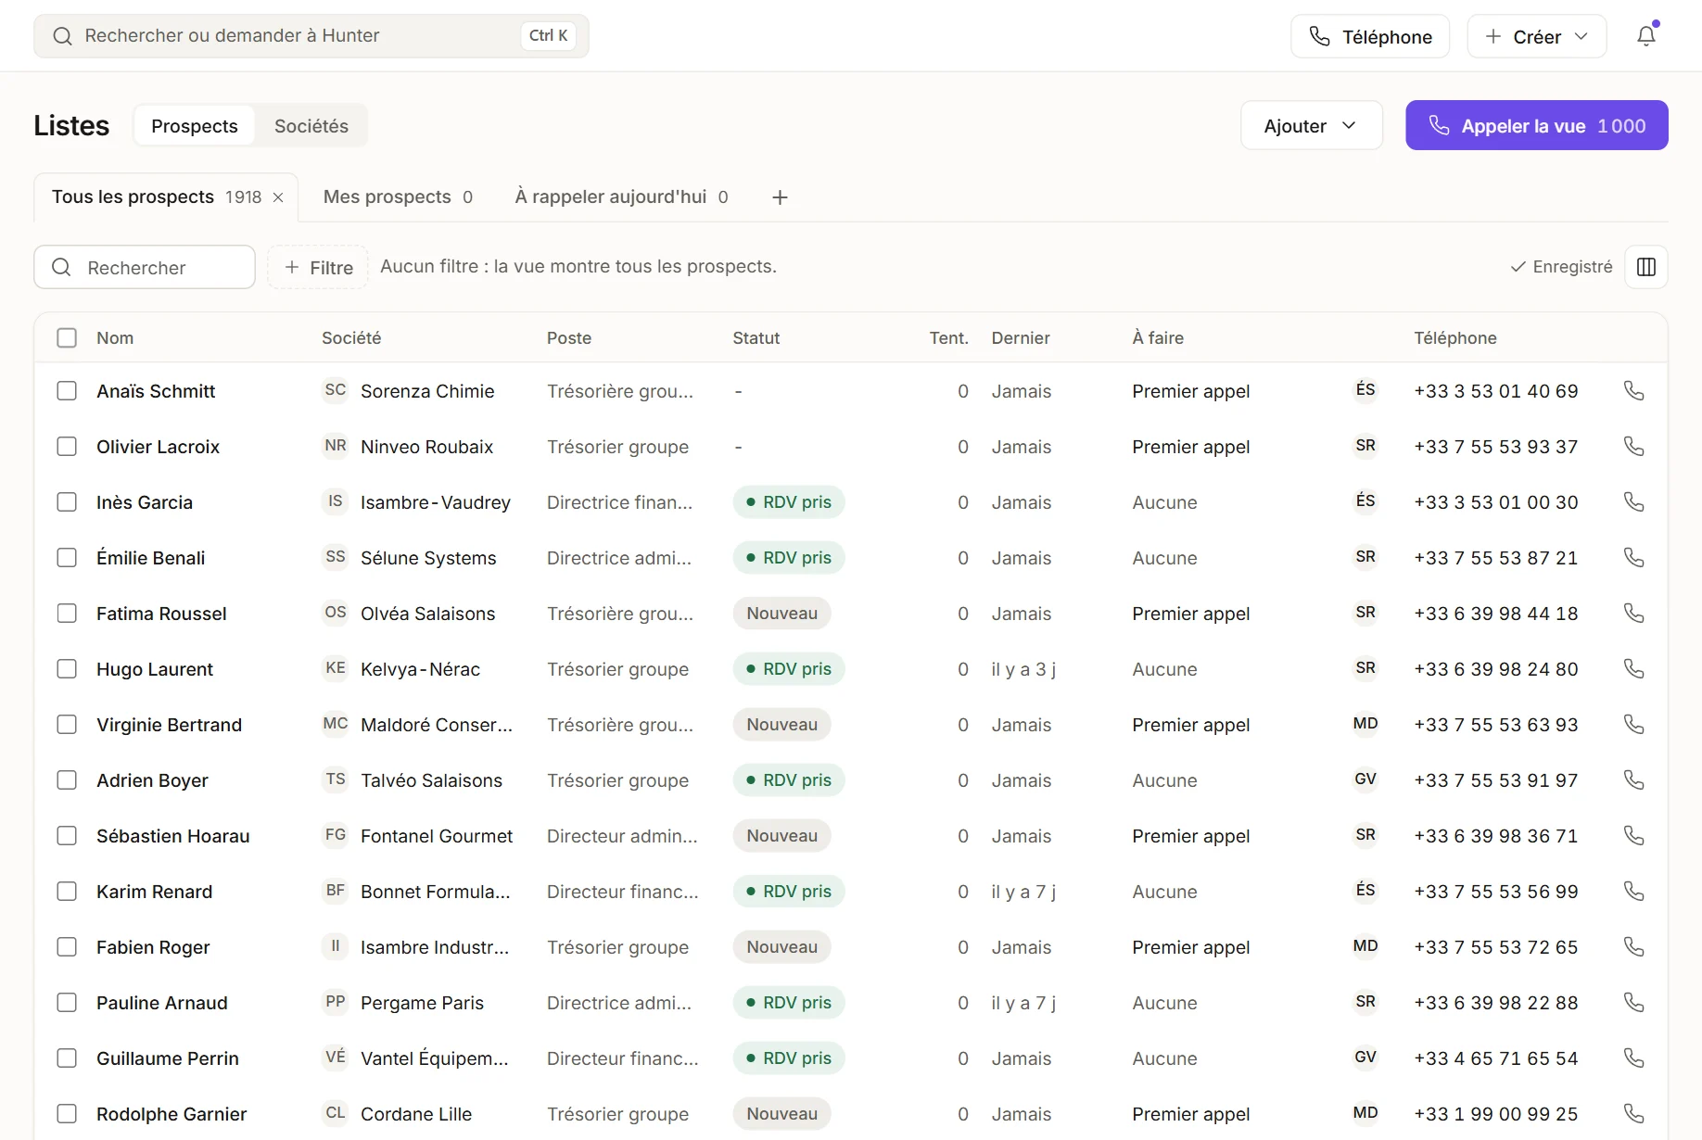
Task: Add a filter with the Filtre button
Action: coord(318,267)
